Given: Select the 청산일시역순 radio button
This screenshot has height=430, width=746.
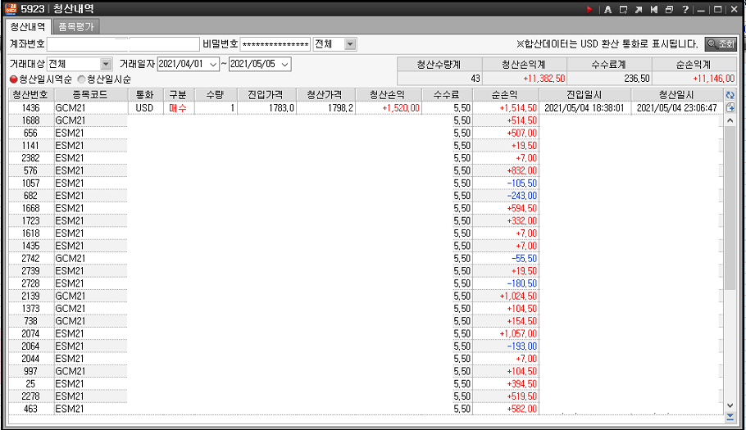Looking at the screenshot, I should pos(13,79).
